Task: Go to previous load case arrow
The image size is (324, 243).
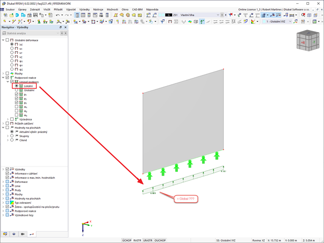Action: 222,15
